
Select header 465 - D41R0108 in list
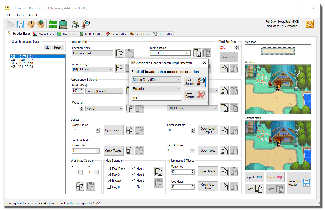(x=37, y=67)
